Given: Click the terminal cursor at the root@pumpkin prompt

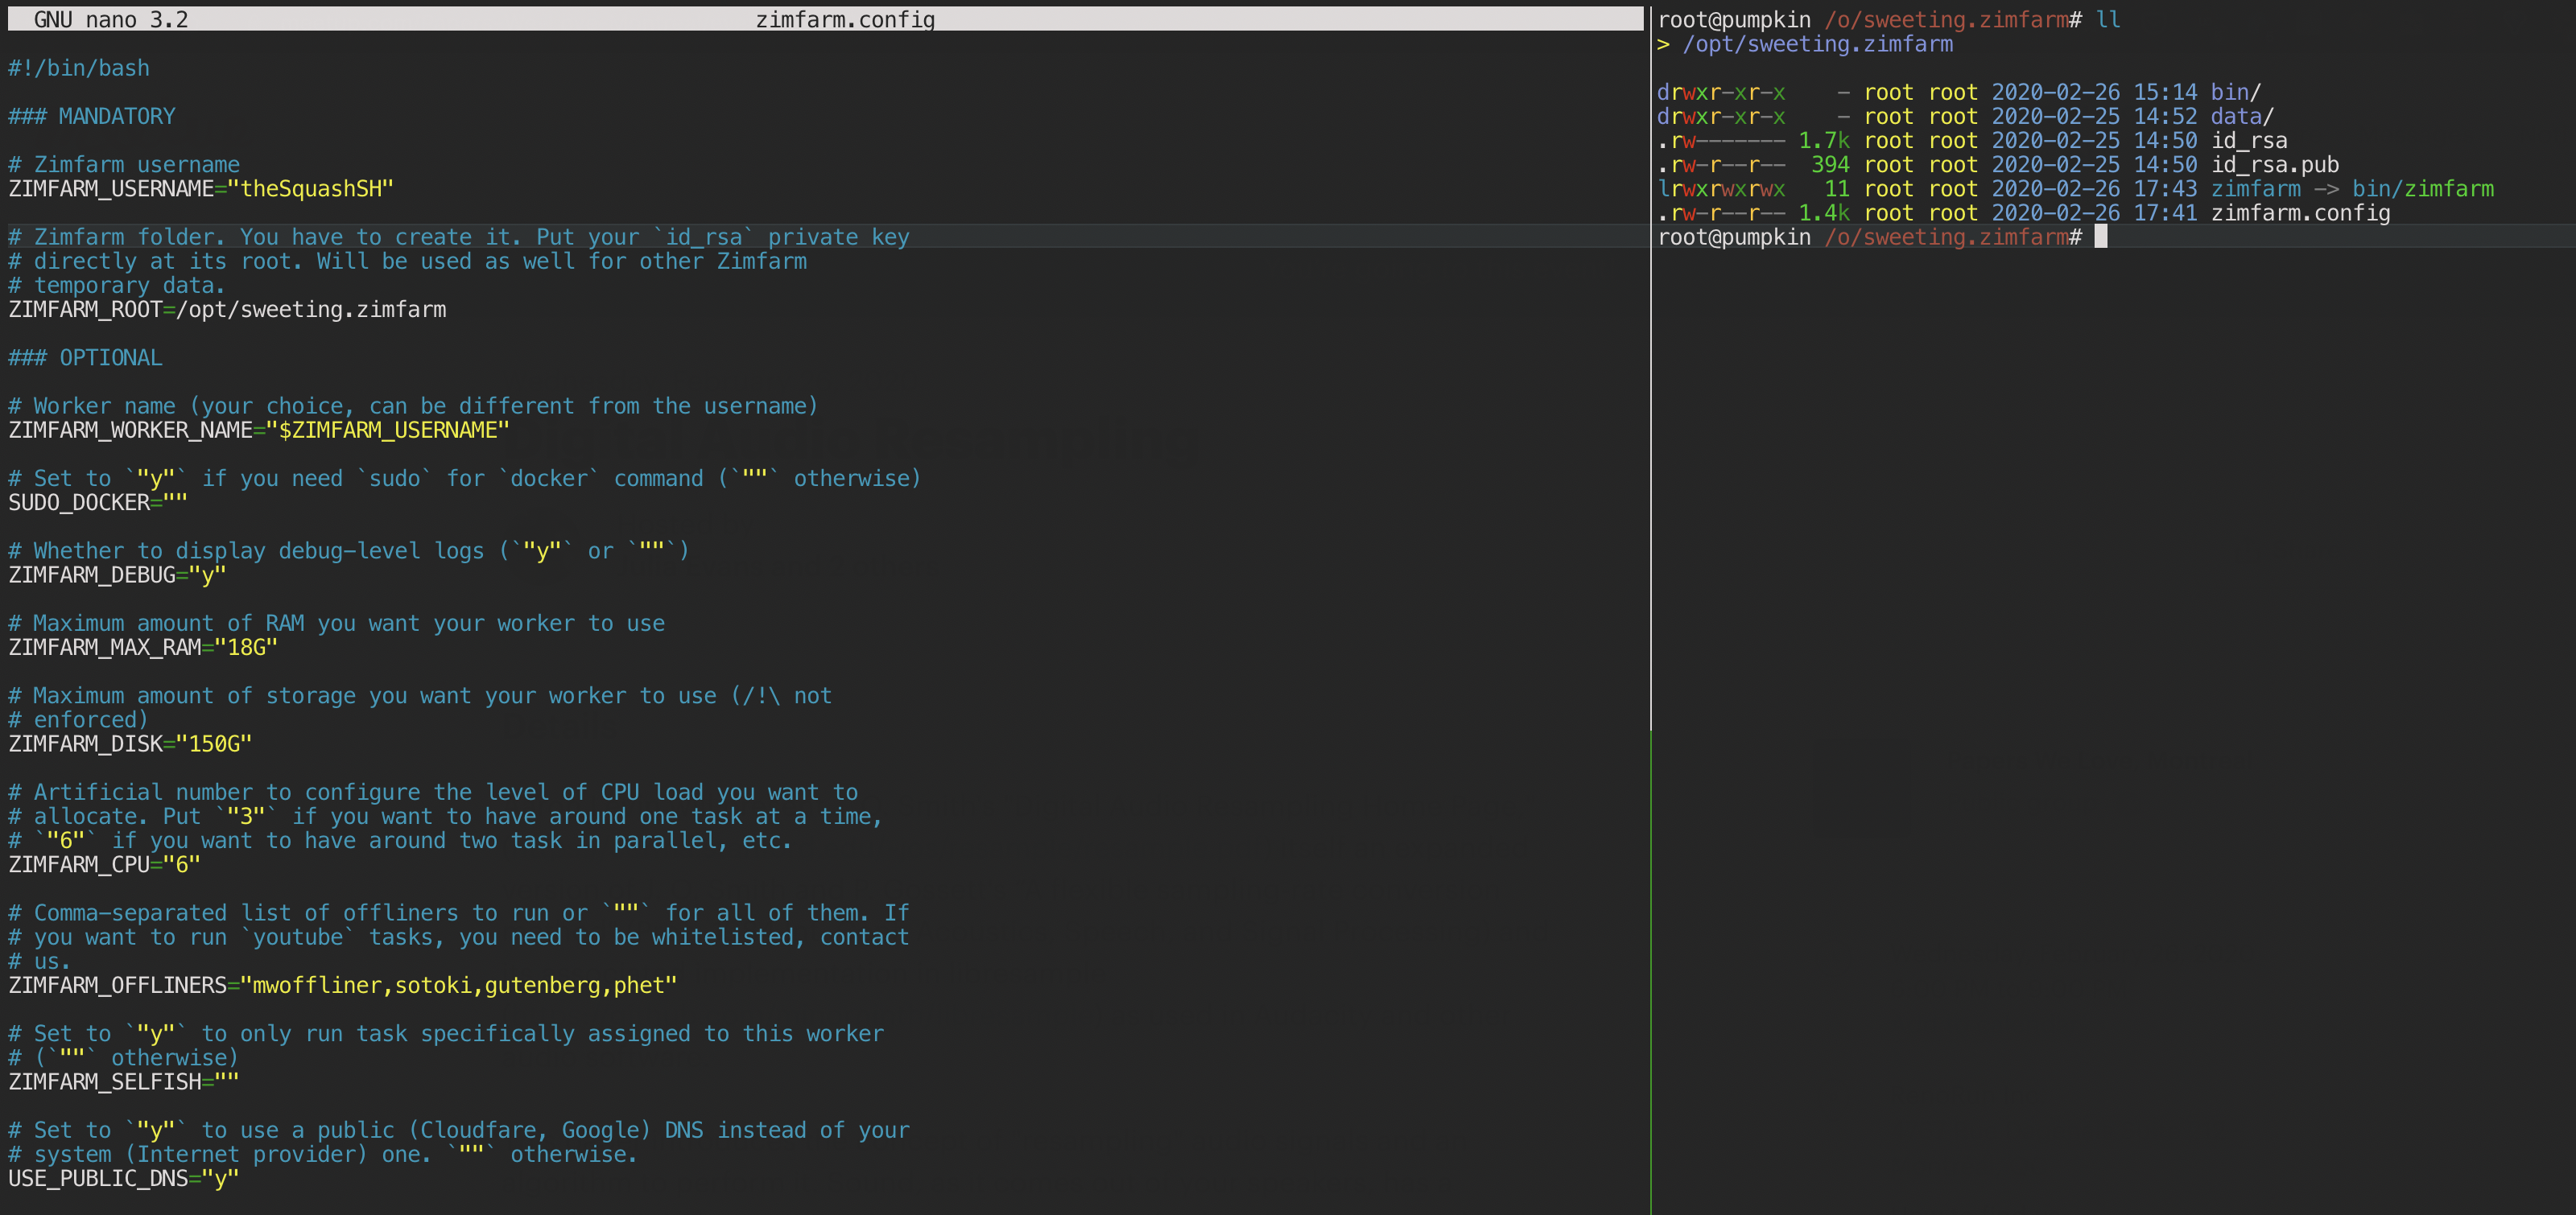Looking at the screenshot, I should [2100, 237].
